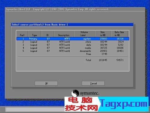Screen dimensions: 150x113
Task: Select the documents partition row
Action: [x=73, y=51]
